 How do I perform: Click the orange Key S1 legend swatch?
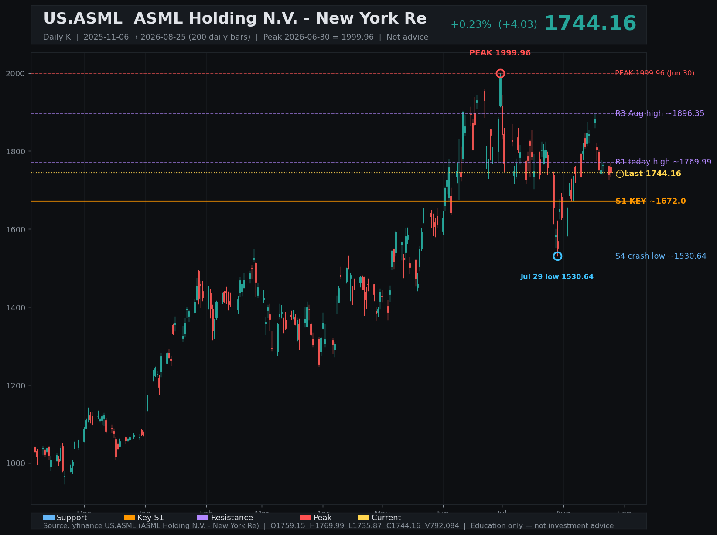(x=130, y=518)
